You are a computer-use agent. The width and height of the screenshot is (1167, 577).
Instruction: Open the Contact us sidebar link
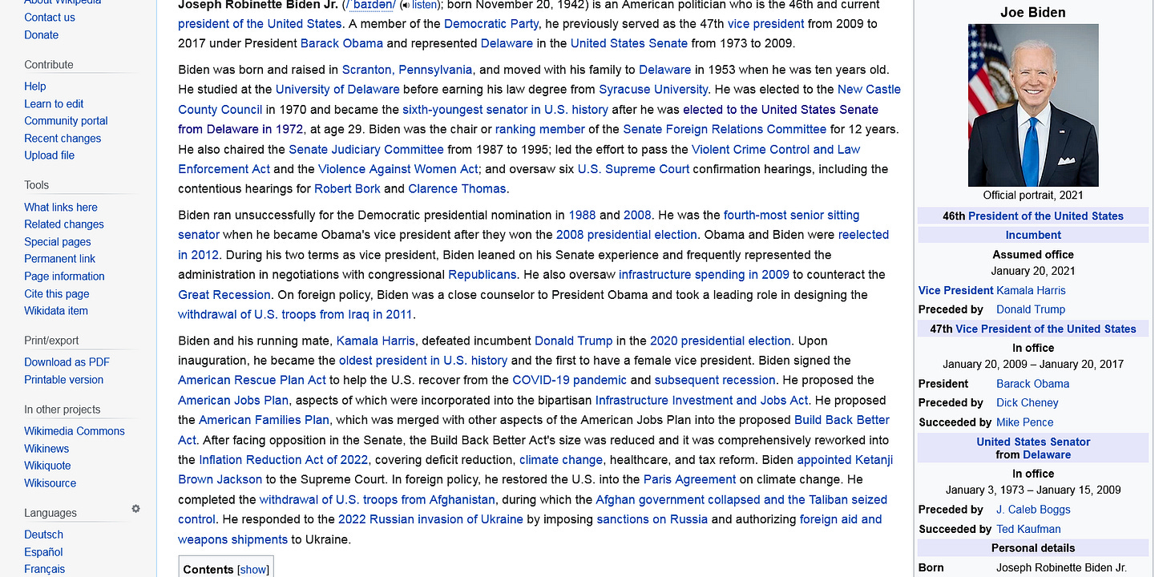(x=50, y=17)
